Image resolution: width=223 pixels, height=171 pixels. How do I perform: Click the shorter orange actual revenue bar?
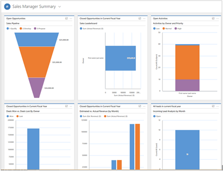[119, 165]
